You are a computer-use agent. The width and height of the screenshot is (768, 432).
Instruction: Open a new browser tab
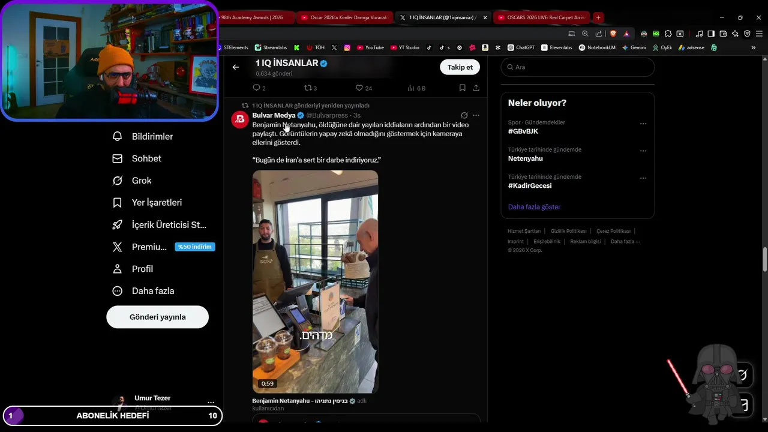tap(598, 17)
